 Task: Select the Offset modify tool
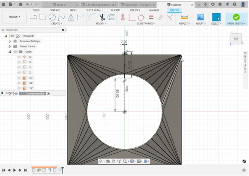(x=111, y=17)
